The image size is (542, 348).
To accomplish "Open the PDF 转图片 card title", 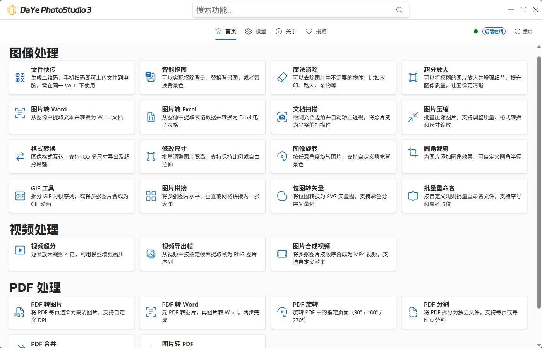I will (x=46, y=304).
